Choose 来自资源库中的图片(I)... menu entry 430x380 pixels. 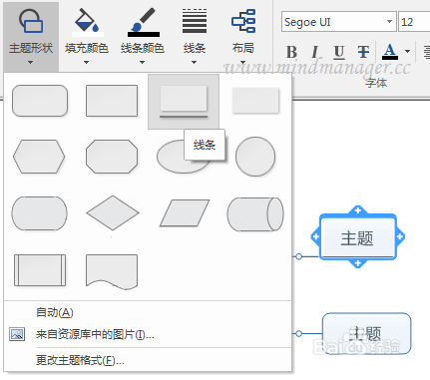[x=95, y=334]
